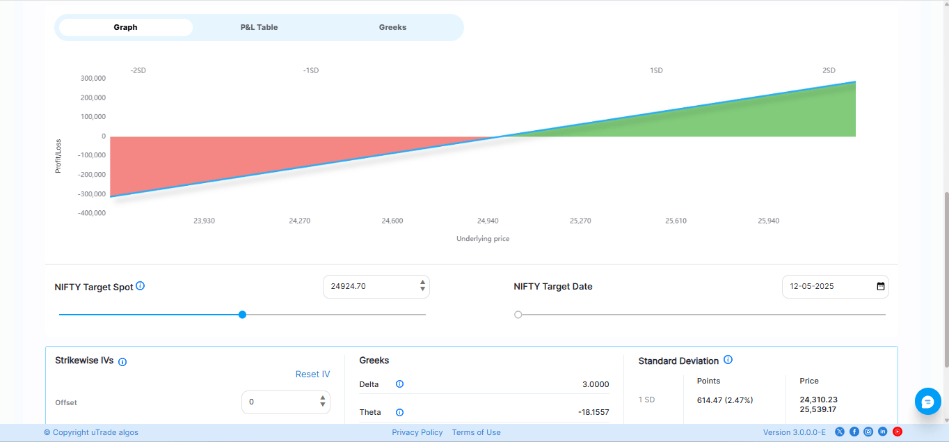
Task: Open uTrade's X (Twitter) page
Action: click(x=840, y=432)
